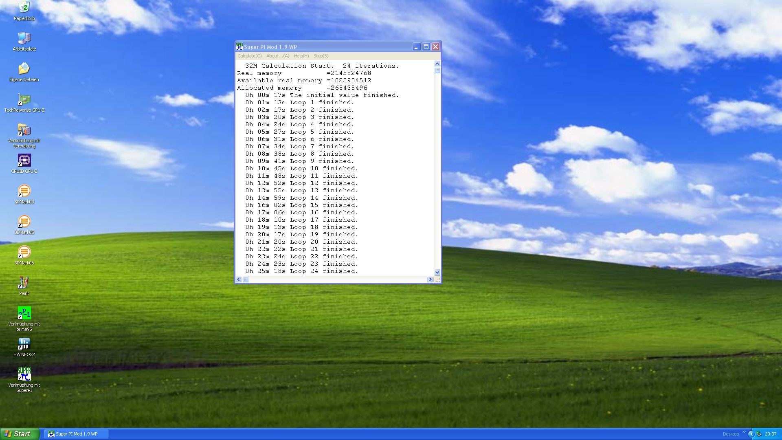This screenshot has width=782, height=440.
Task: Select the Paint desktop shortcut
Action: (24, 283)
